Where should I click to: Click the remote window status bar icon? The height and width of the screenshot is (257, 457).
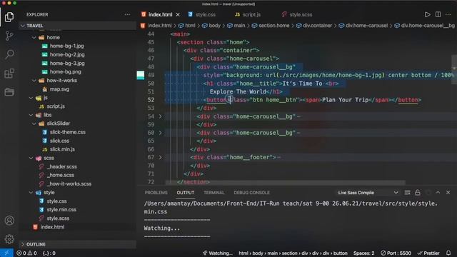tap(6, 253)
